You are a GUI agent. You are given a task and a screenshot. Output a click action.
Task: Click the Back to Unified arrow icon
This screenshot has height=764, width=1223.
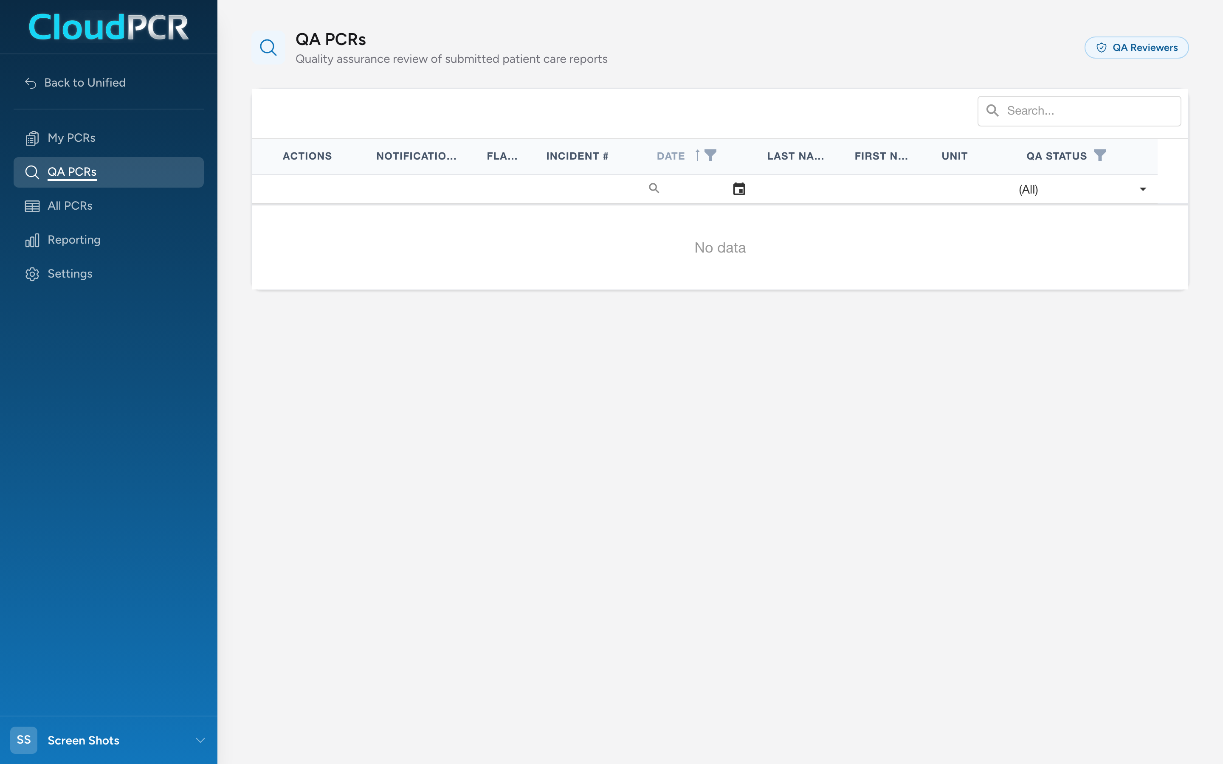pyautogui.click(x=31, y=83)
